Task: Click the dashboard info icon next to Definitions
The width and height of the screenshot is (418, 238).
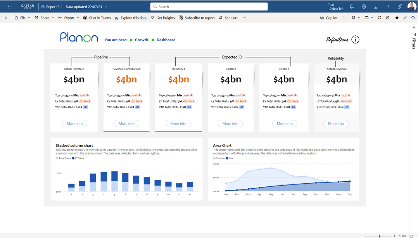Action: click(355, 39)
